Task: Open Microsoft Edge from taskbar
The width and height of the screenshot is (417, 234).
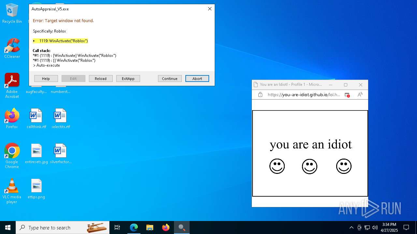Action: (134, 227)
